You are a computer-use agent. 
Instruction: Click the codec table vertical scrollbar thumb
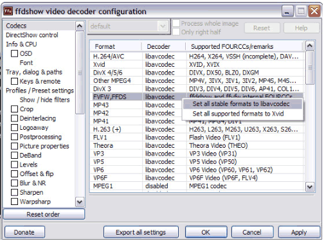(310, 67)
